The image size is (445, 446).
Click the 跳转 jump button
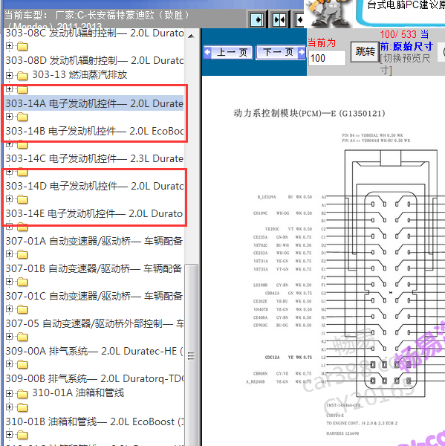pyautogui.click(x=365, y=51)
